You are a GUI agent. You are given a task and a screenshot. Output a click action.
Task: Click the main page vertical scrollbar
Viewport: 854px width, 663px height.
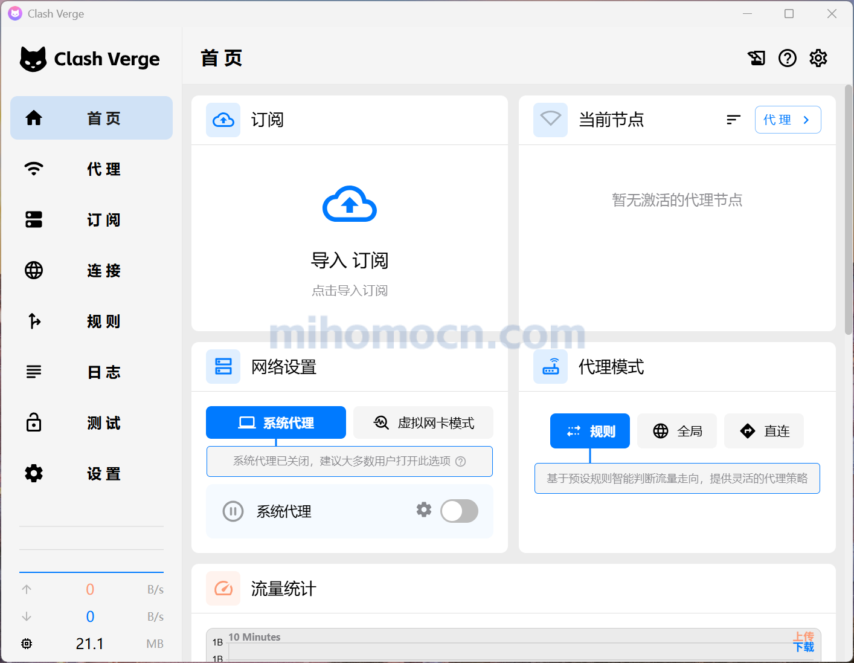click(849, 210)
